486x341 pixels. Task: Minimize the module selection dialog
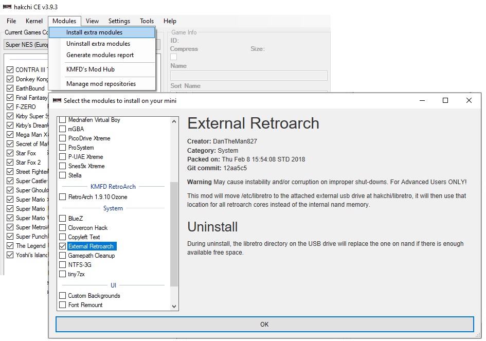click(422, 100)
